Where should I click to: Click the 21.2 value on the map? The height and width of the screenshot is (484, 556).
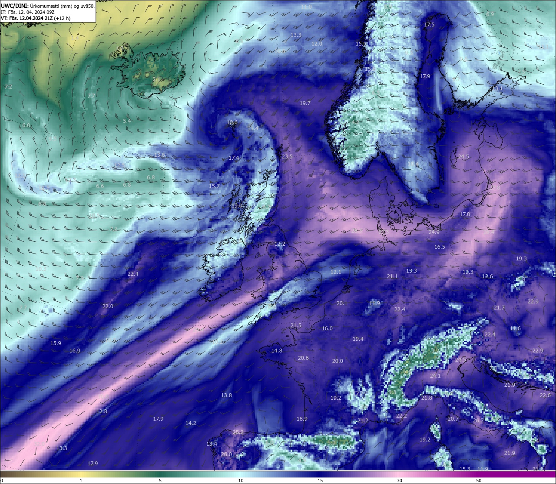click(363, 421)
